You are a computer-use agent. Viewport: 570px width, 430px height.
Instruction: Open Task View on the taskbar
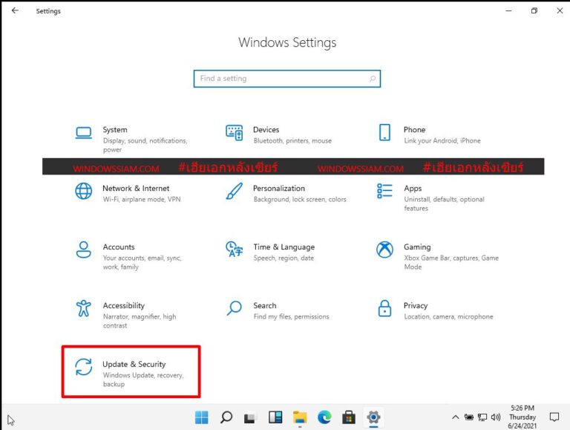click(x=249, y=417)
